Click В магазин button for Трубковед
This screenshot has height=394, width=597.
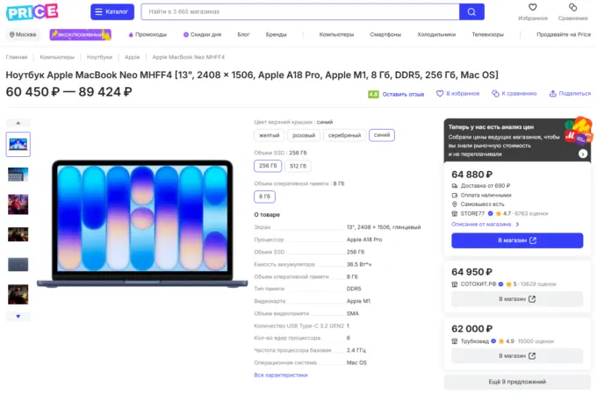517,356
